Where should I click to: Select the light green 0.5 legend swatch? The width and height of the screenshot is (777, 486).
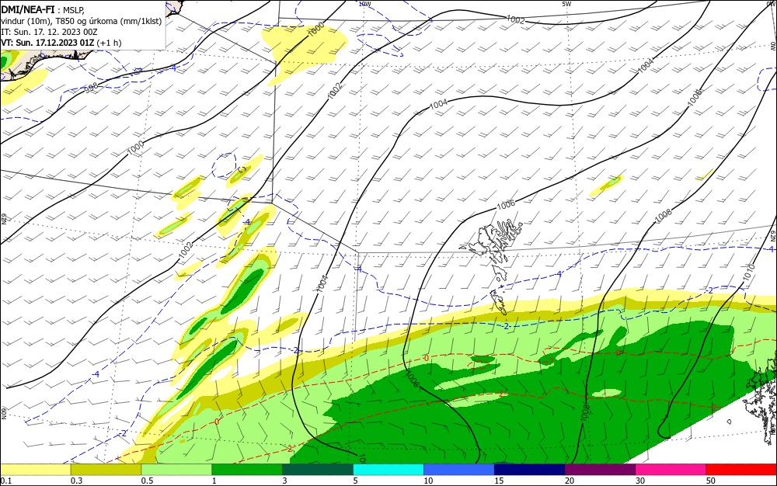point(176,470)
